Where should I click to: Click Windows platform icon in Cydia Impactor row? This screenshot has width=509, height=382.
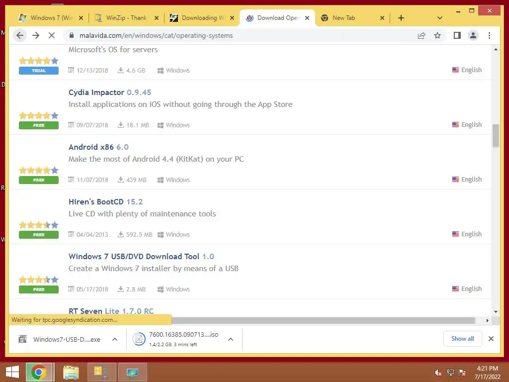161,125
